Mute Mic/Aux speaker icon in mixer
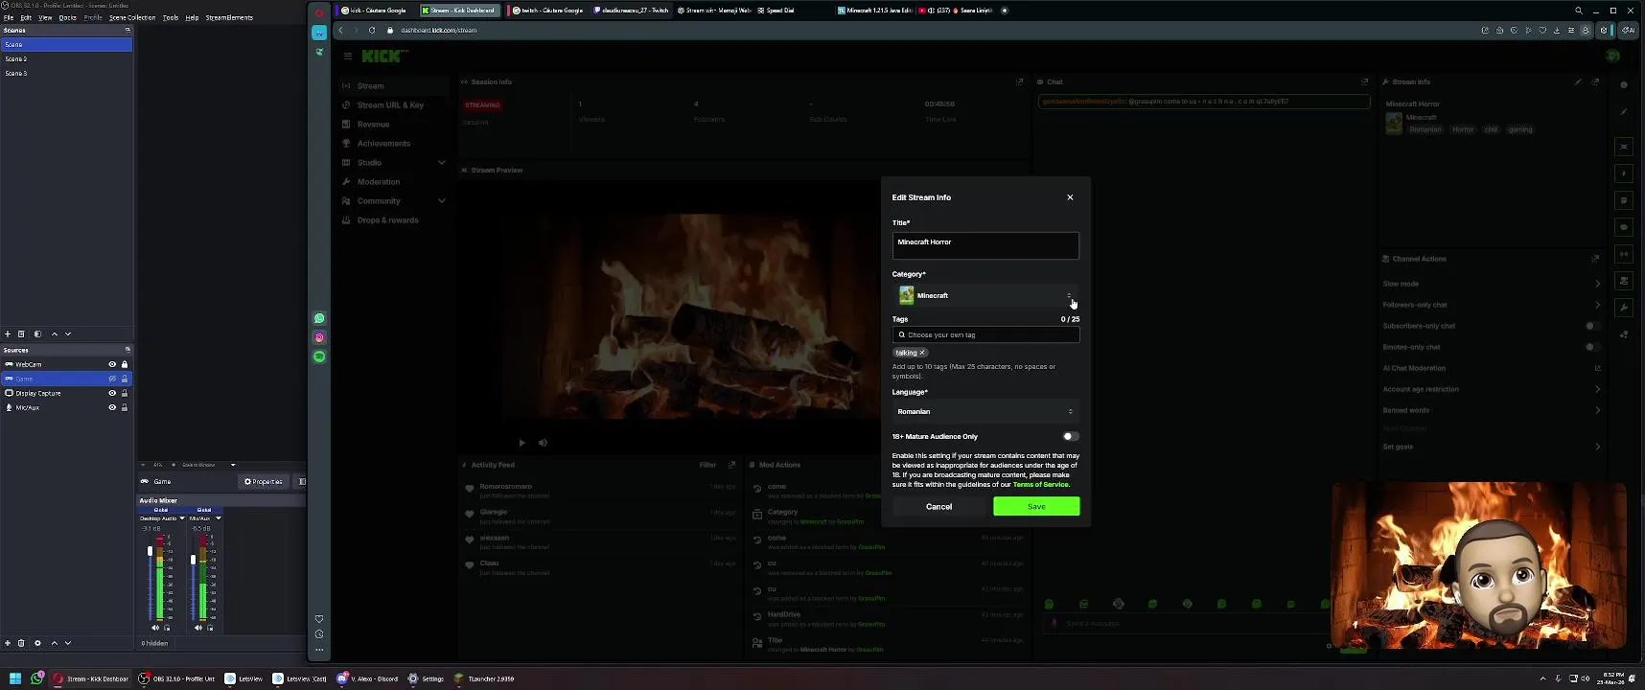Image resolution: width=1645 pixels, height=690 pixels. 198,628
